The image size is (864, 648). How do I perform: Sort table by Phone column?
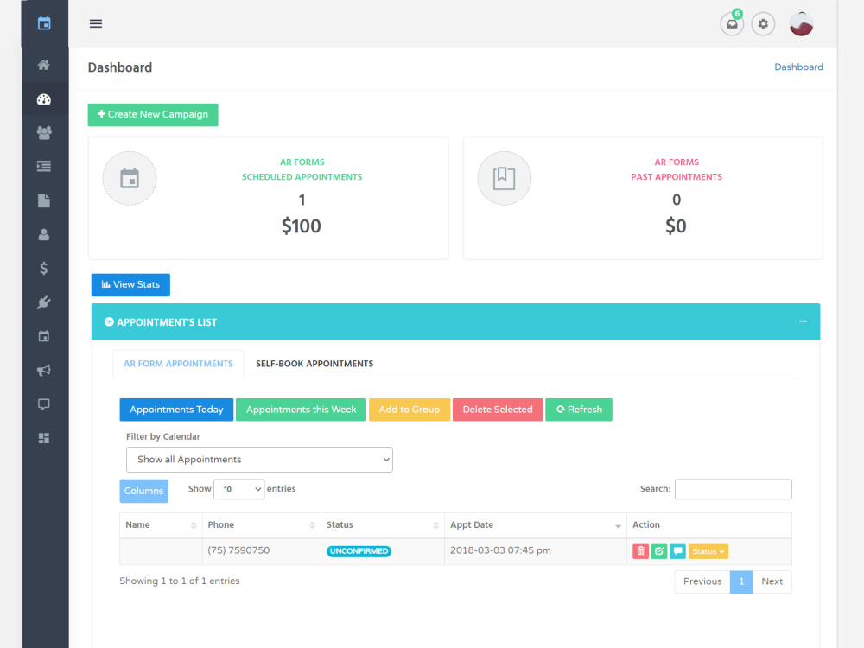(x=262, y=525)
